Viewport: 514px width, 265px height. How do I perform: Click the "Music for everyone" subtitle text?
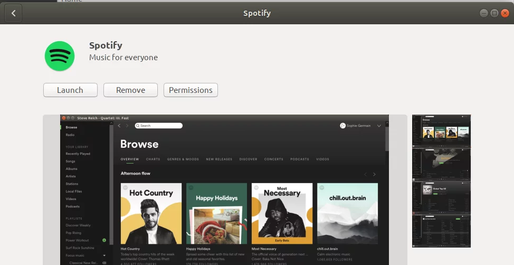(x=123, y=58)
